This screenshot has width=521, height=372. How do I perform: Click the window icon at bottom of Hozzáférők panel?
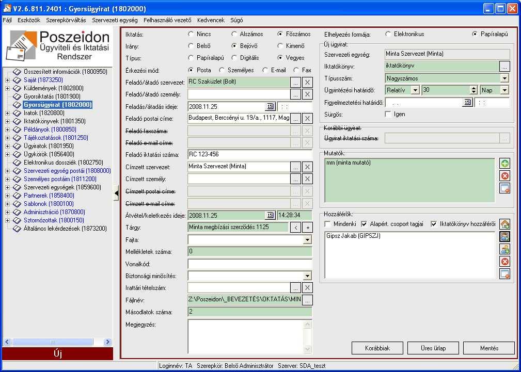[504, 274]
